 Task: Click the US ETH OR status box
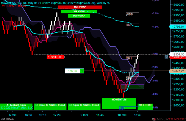click(145, 107)
